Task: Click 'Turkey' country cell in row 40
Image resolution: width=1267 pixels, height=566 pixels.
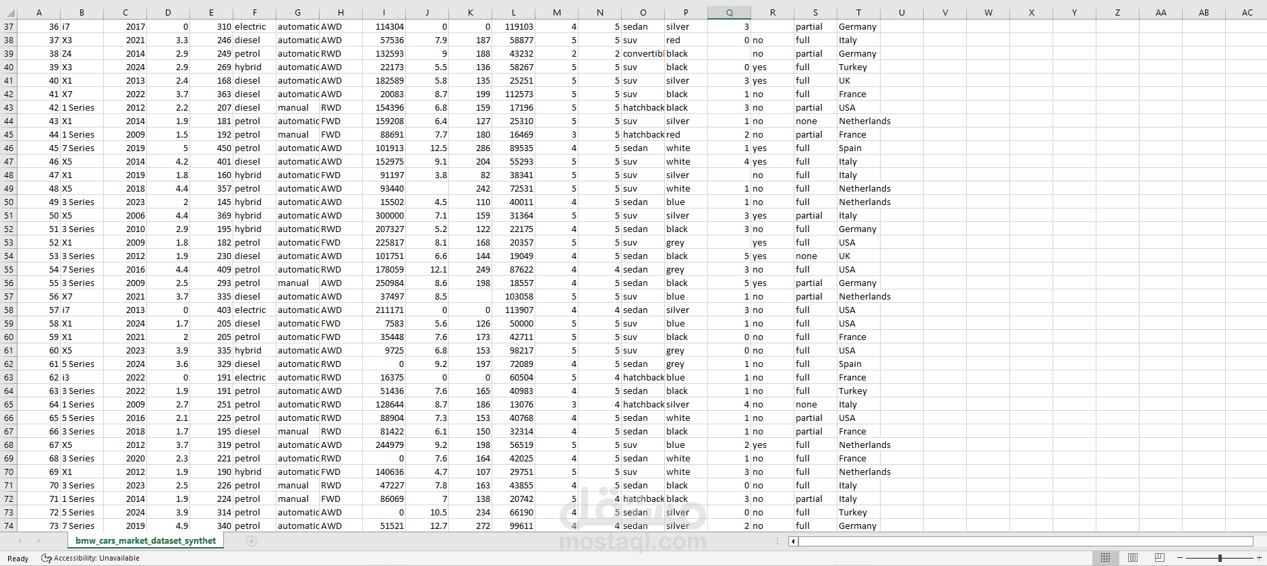Action: pyautogui.click(x=859, y=67)
